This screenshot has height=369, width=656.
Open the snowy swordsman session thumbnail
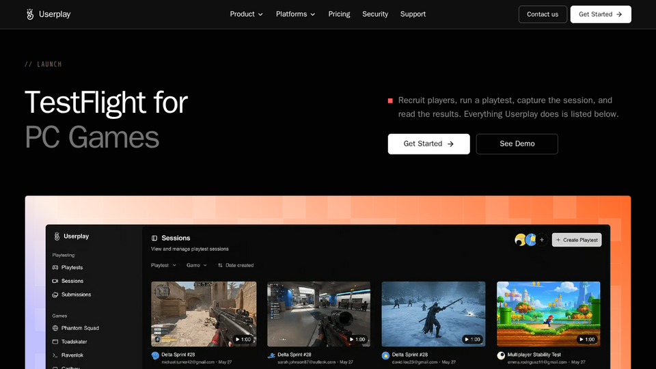coord(433,314)
